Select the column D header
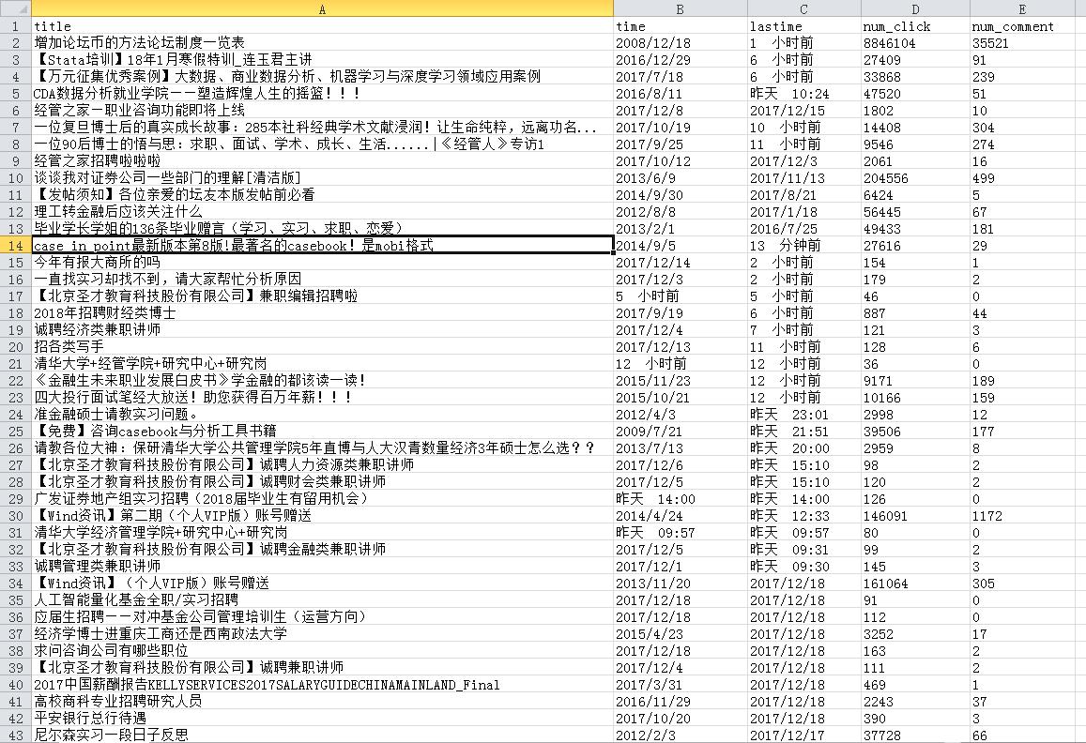The height and width of the screenshot is (743, 1086). pos(914,8)
